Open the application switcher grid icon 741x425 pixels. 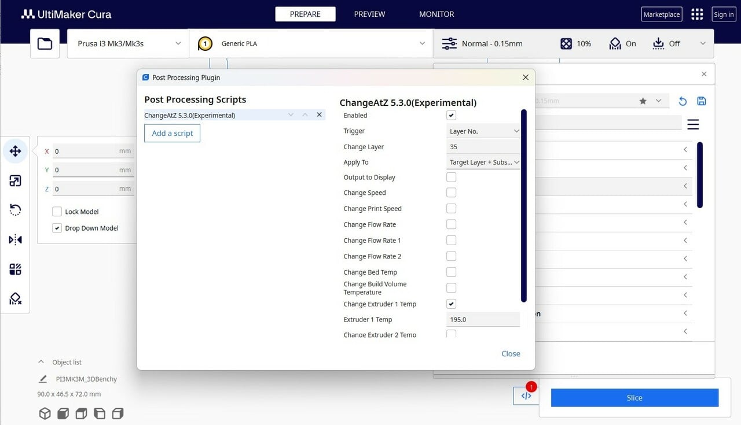pos(697,14)
